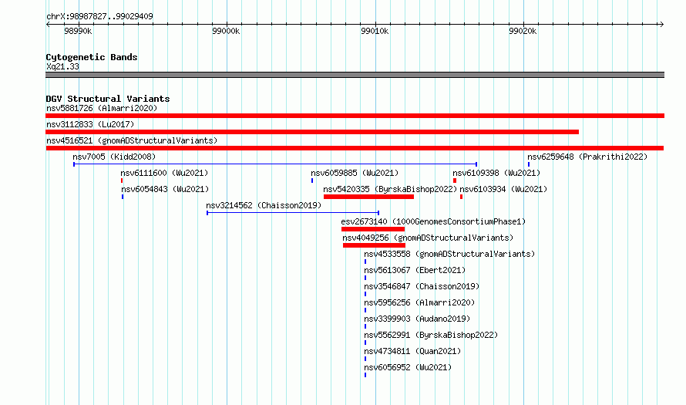
Task: Open nsv6259648 (Prakrithi2022) label
Action: coord(587,157)
